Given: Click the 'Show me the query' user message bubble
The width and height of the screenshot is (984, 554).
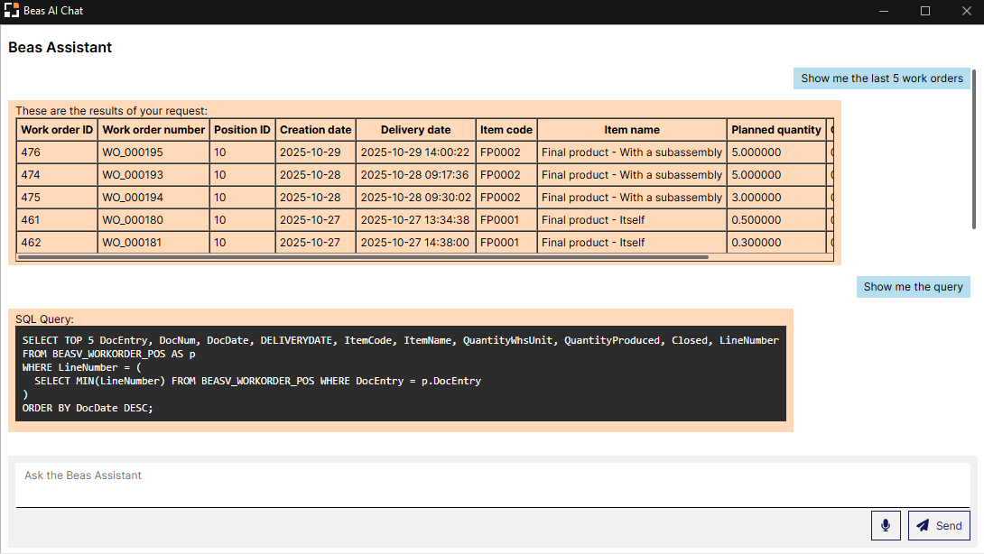Looking at the screenshot, I should (913, 286).
